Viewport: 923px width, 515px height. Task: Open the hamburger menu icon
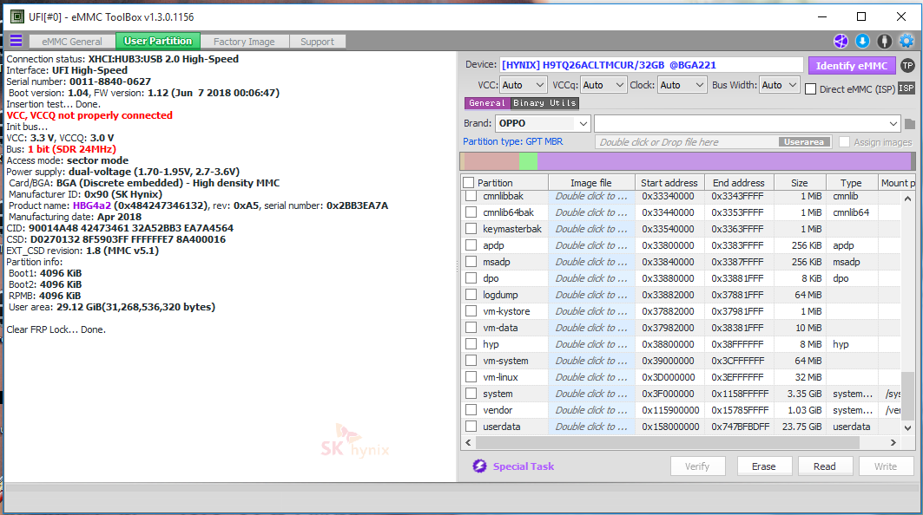tap(16, 41)
